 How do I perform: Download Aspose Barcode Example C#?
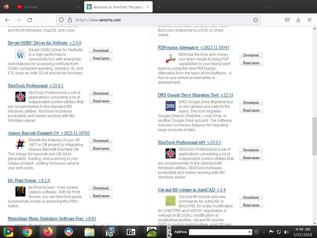tap(101, 141)
